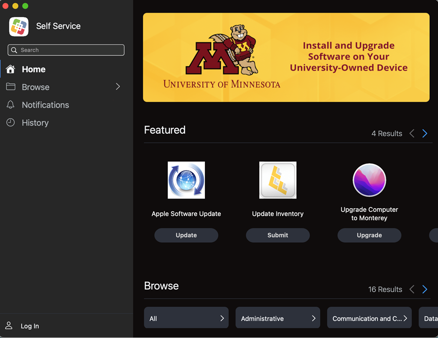Go to previous Featured results page
This screenshot has width=438, height=338.
[412, 133]
